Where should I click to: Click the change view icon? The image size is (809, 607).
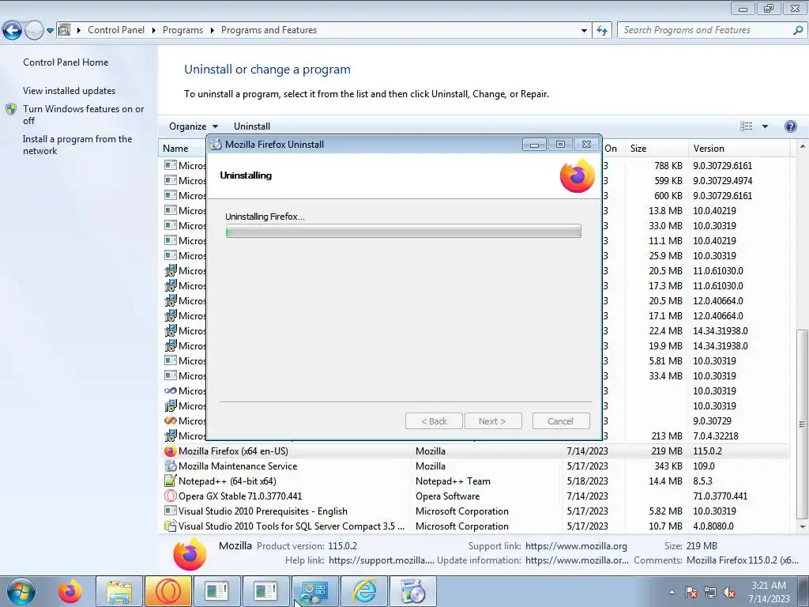746,126
